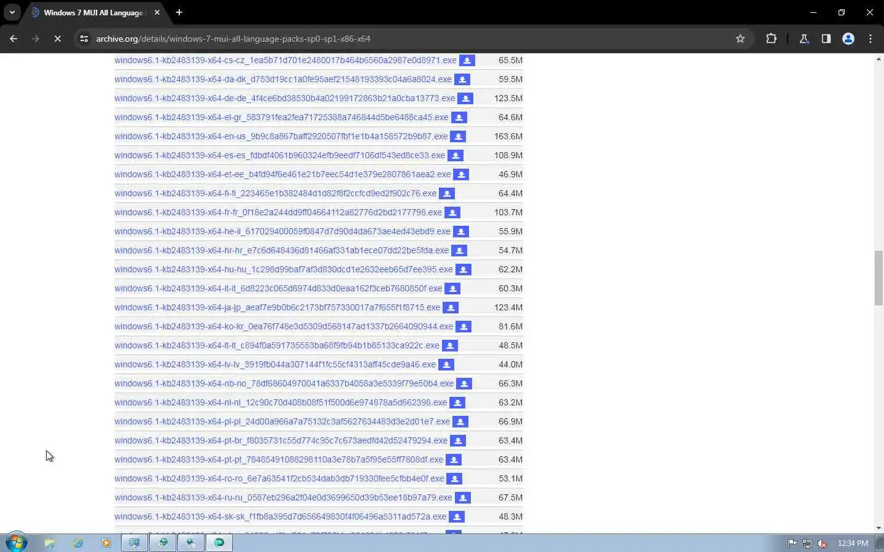The width and height of the screenshot is (884, 552).
Task: Click download icon for it-it pack
Action: (x=452, y=289)
